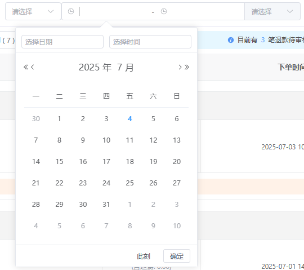Confirm selection with 确定 button

pos(177,256)
